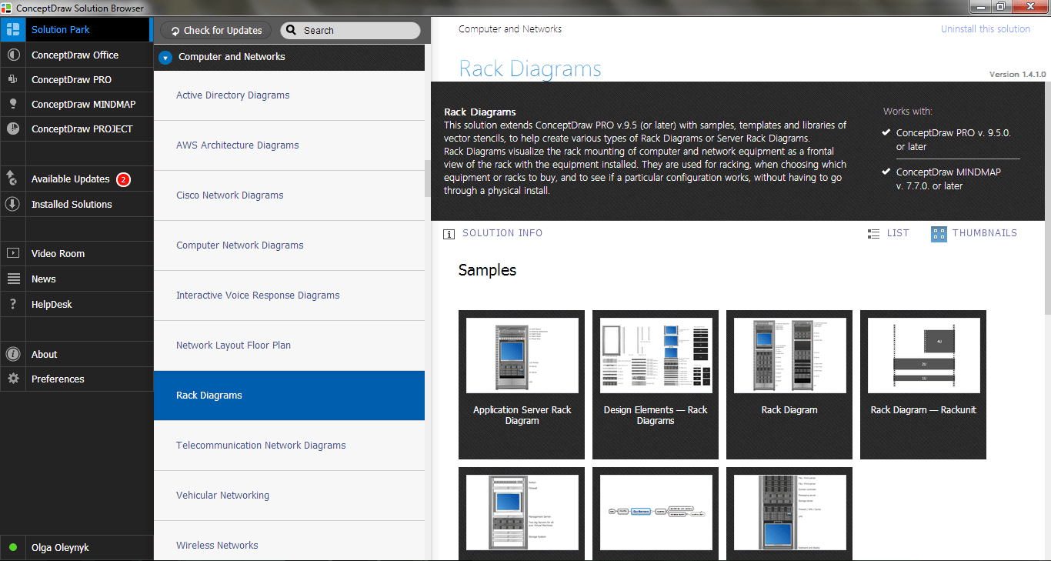1051x561 pixels.
Task: Select the ConceptDraw MINDMAP lightbulb icon
Action: 12,104
